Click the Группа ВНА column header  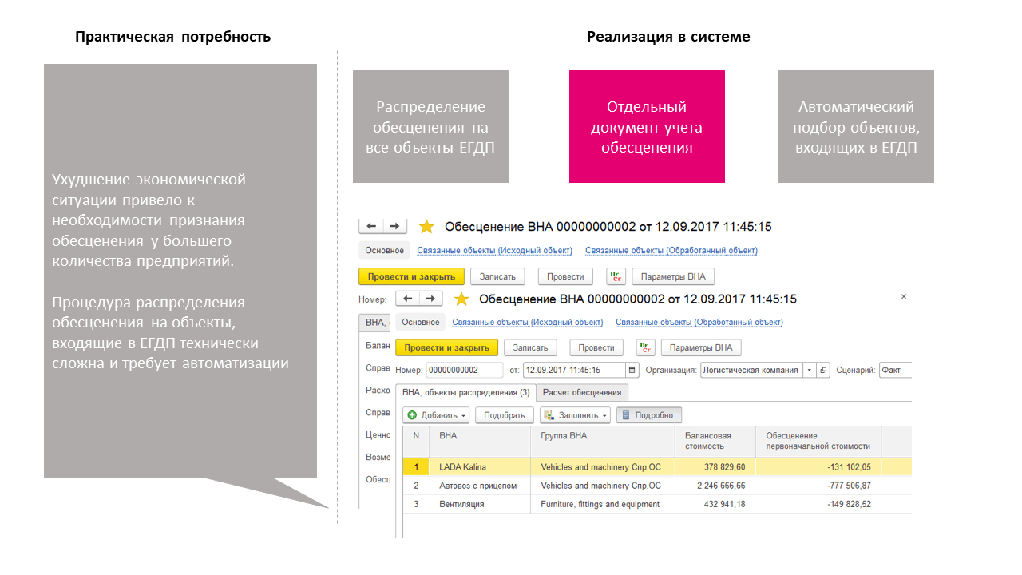point(603,441)
